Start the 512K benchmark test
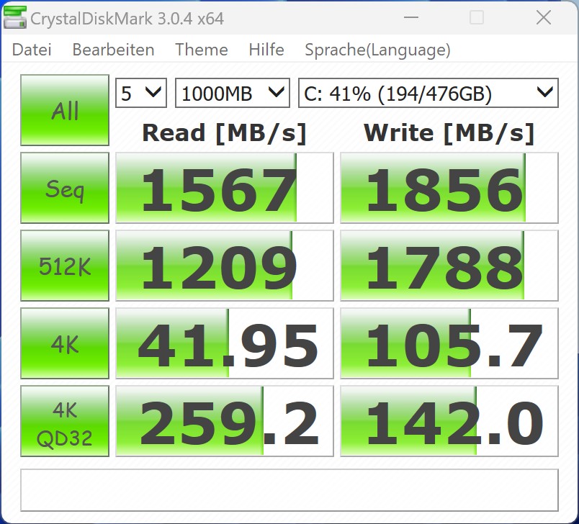The height and width of the screenshot is (524, 579). coord(65,266)
